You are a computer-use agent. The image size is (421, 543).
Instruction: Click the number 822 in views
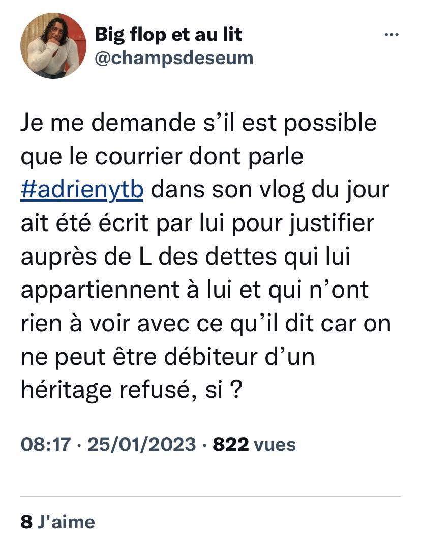coord(230,445)
